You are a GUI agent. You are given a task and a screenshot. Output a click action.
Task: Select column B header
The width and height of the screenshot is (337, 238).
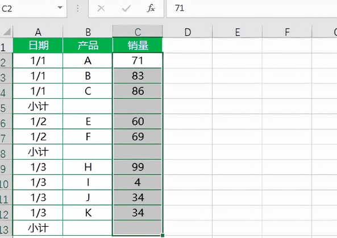pyautogui.click(x=88, y=32)
